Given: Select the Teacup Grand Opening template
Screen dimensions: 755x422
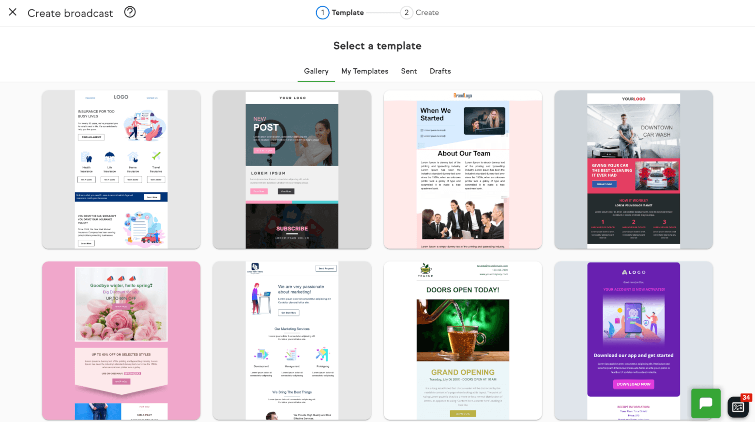Looking at the screenshot, I should 463,339.
